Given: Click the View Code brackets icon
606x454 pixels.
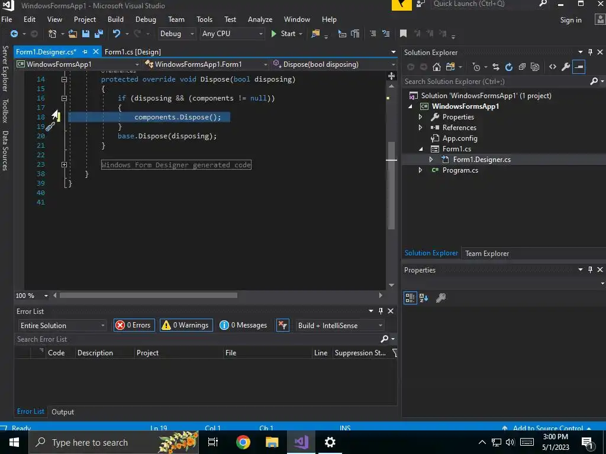Looking at the screenshot, I should (x=553, y=67).
